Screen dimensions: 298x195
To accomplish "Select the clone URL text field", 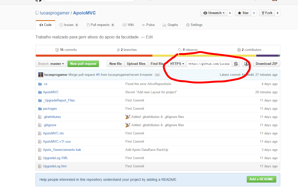I will [209, 64].
